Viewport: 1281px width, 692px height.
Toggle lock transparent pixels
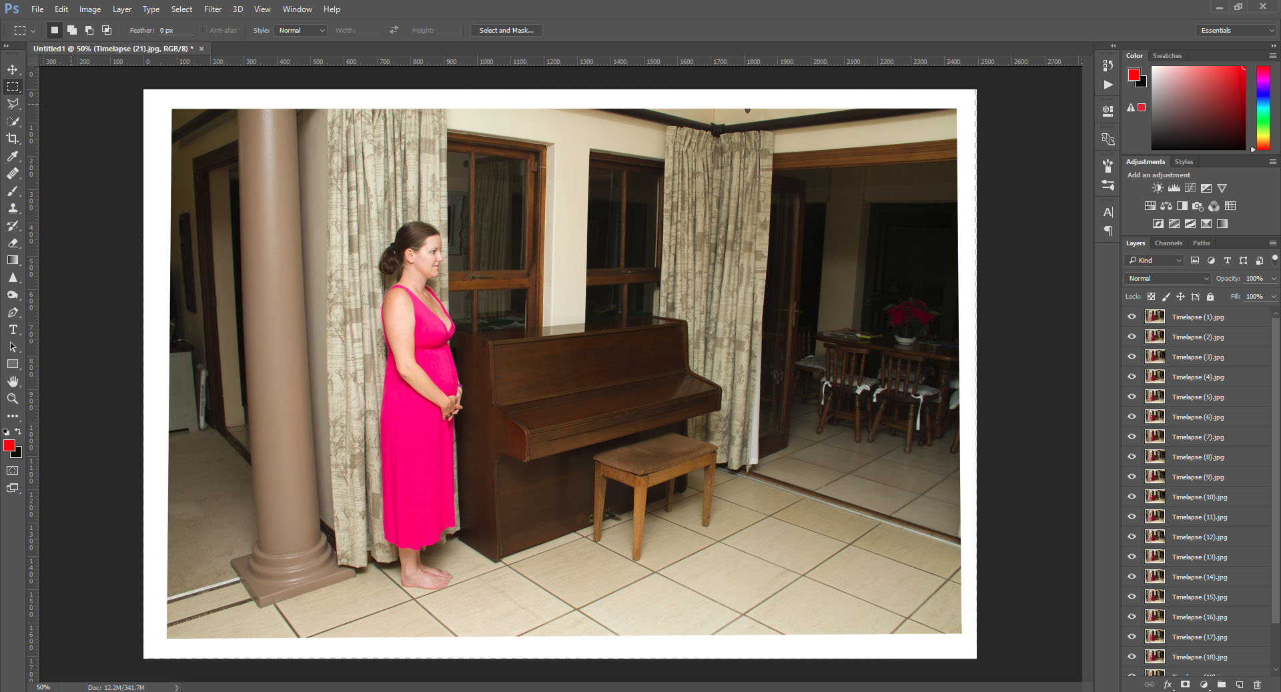1151,297
